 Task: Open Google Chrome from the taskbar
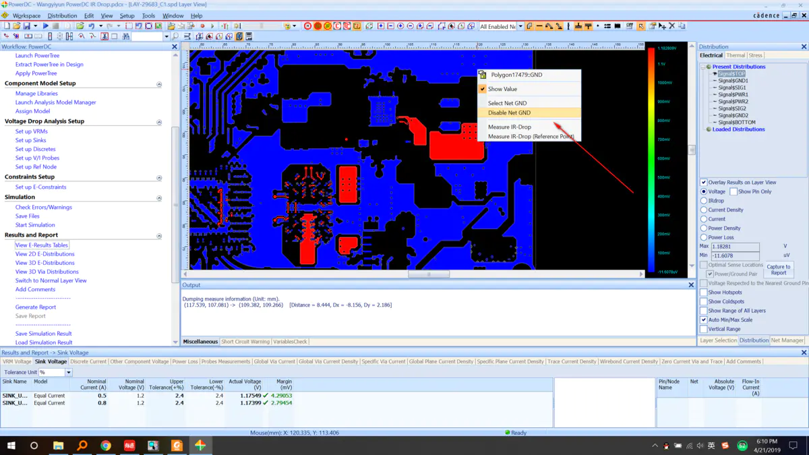click(106, 446)
